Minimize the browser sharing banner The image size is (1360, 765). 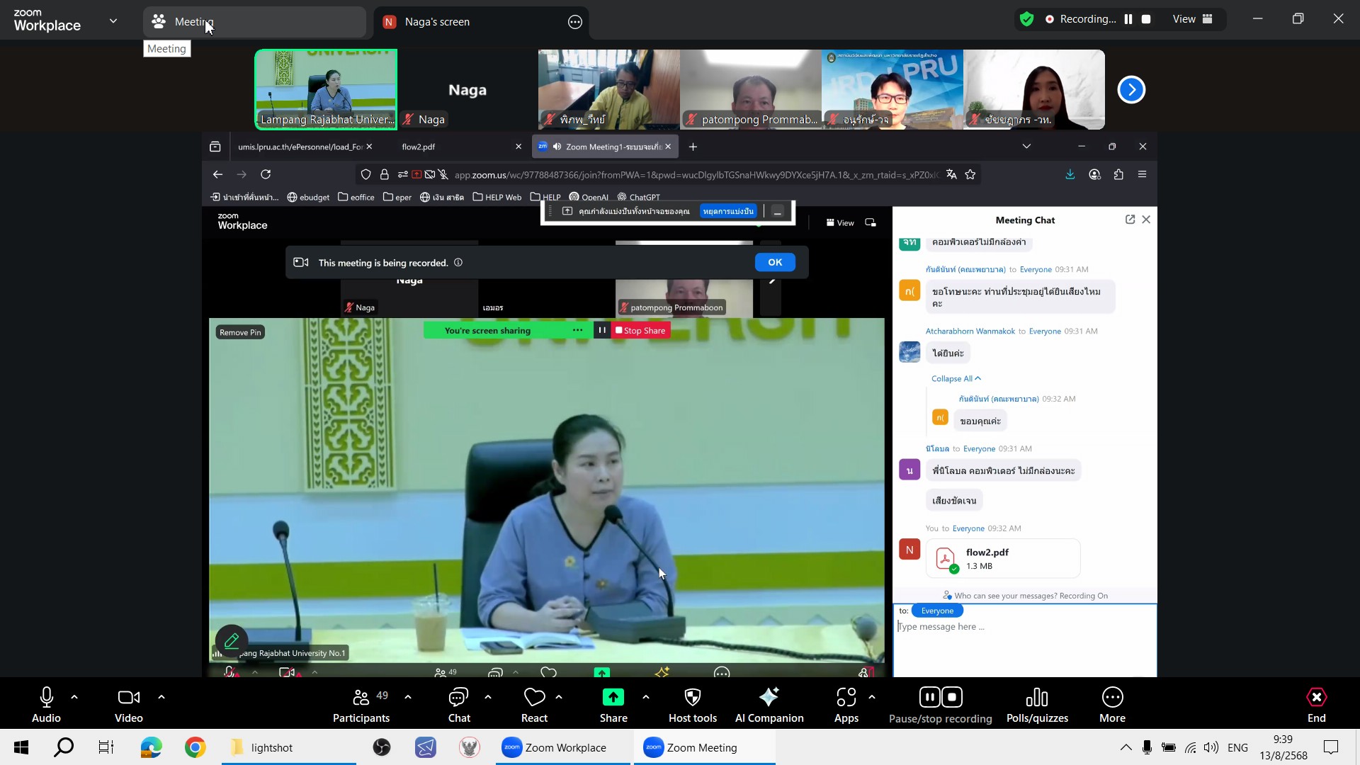[778, 211]
